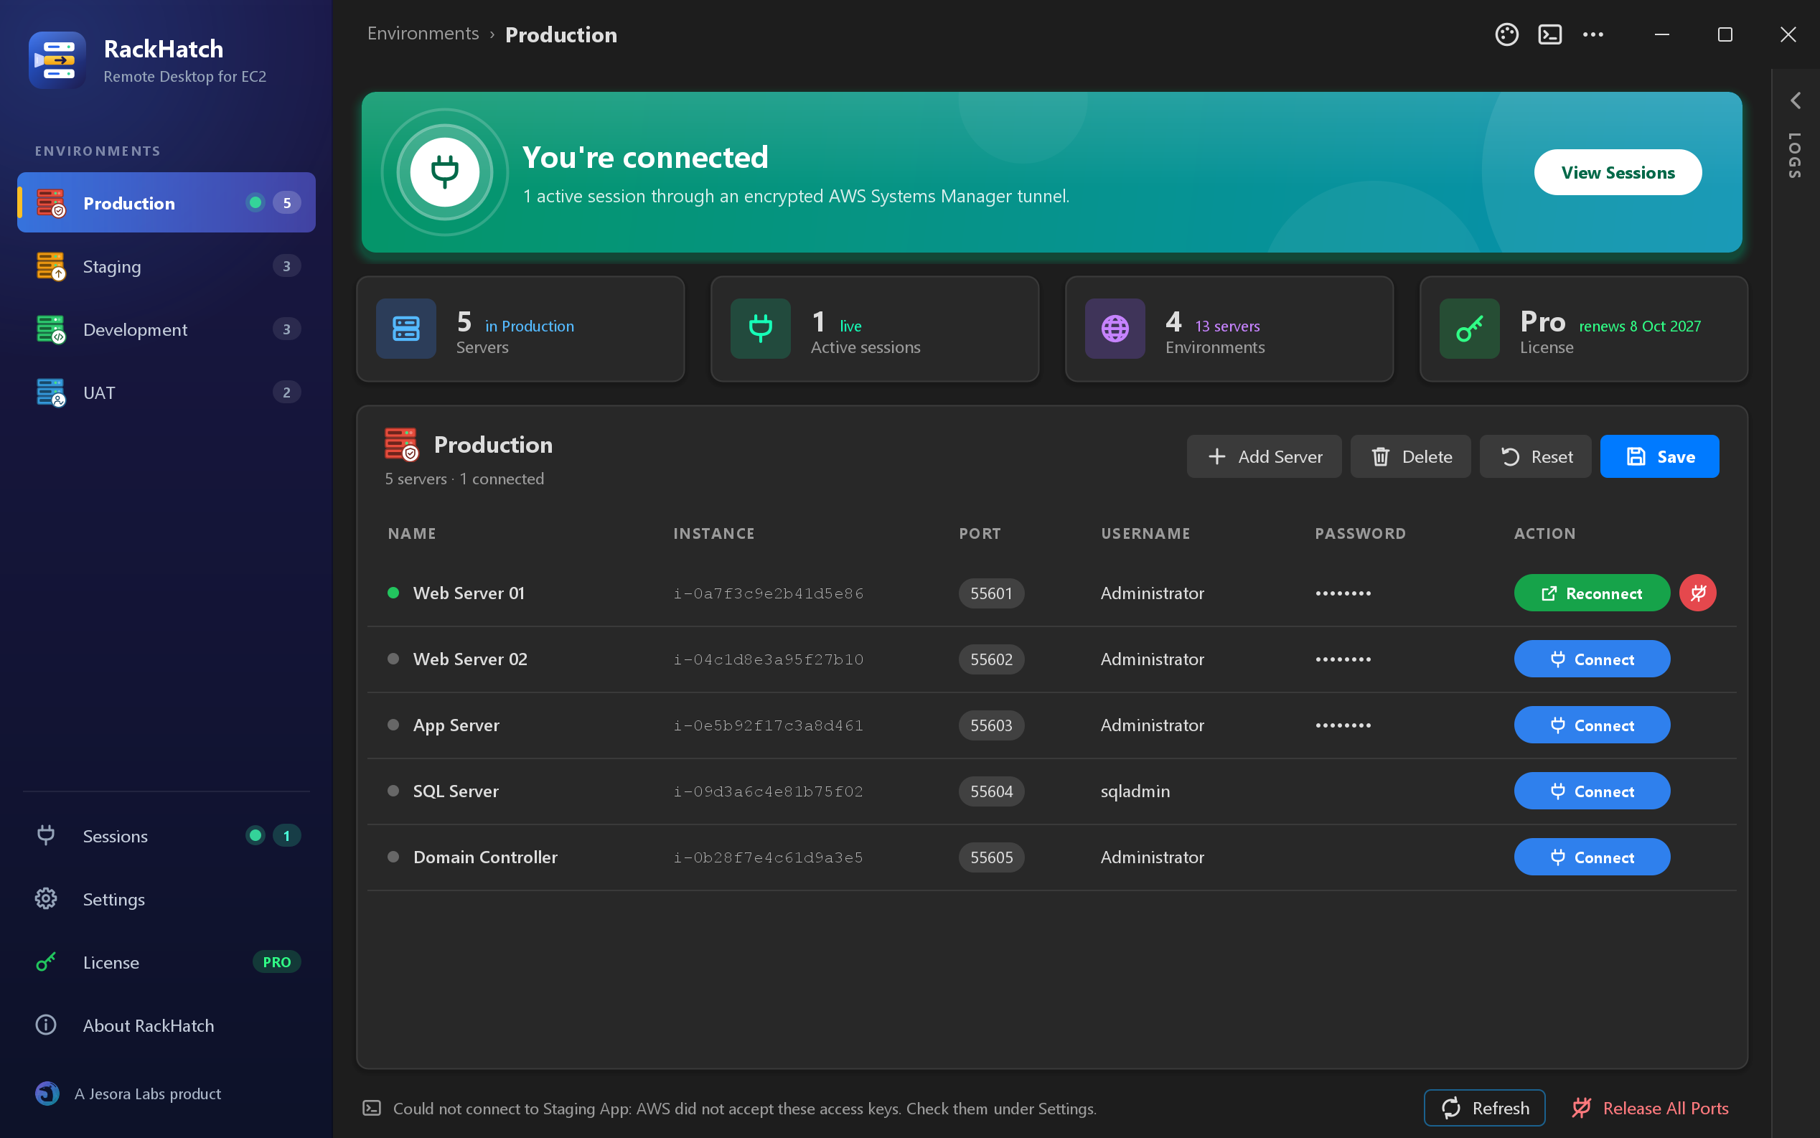Connect to the SQL Server

[1591, 791]
